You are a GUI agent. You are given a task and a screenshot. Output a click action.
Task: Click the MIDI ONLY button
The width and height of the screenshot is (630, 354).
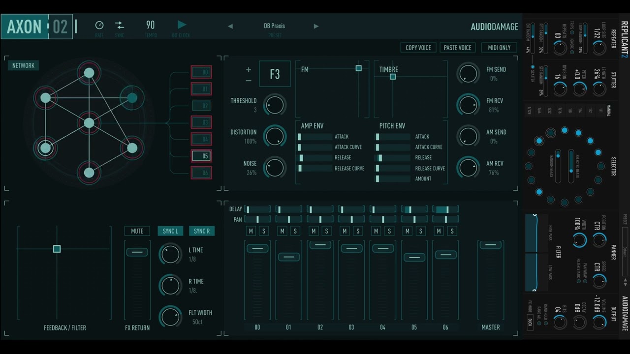[499, 48]
